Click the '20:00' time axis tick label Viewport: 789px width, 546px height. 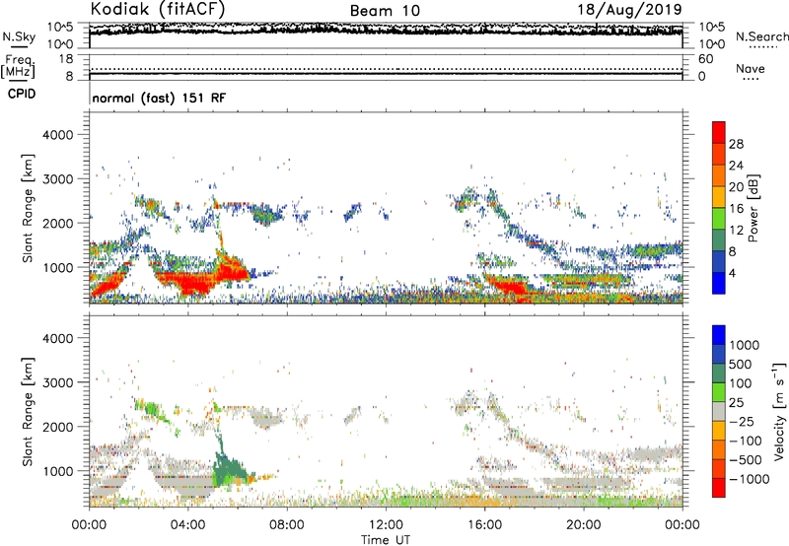click(583, 525)
